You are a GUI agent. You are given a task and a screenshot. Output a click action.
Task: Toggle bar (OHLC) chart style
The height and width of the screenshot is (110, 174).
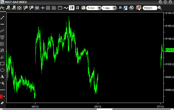77,8
